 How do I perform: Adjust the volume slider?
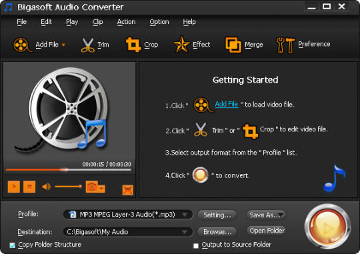tap(68, 187)
